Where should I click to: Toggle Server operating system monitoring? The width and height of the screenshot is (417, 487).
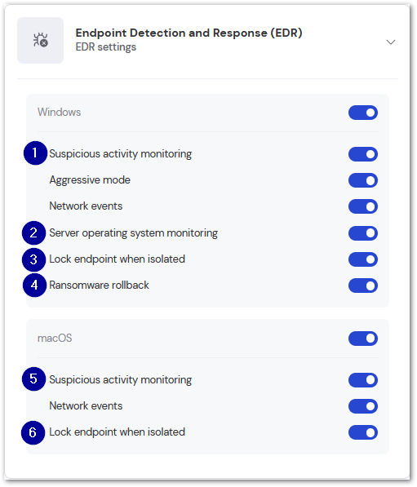pos(363,233)
